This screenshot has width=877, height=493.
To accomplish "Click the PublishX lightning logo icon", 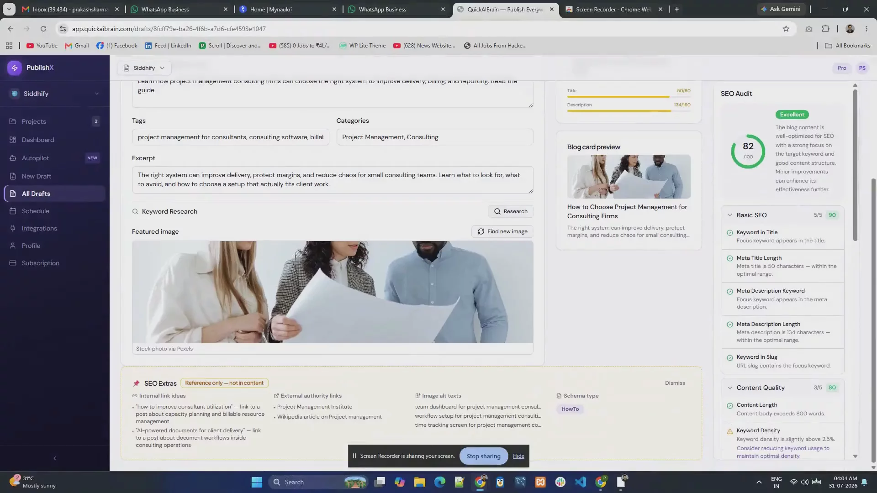I will [15, 68].
